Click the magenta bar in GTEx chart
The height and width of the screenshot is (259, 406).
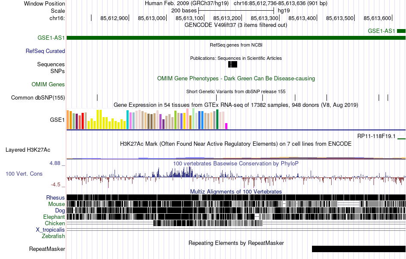(x=226, y=126)
